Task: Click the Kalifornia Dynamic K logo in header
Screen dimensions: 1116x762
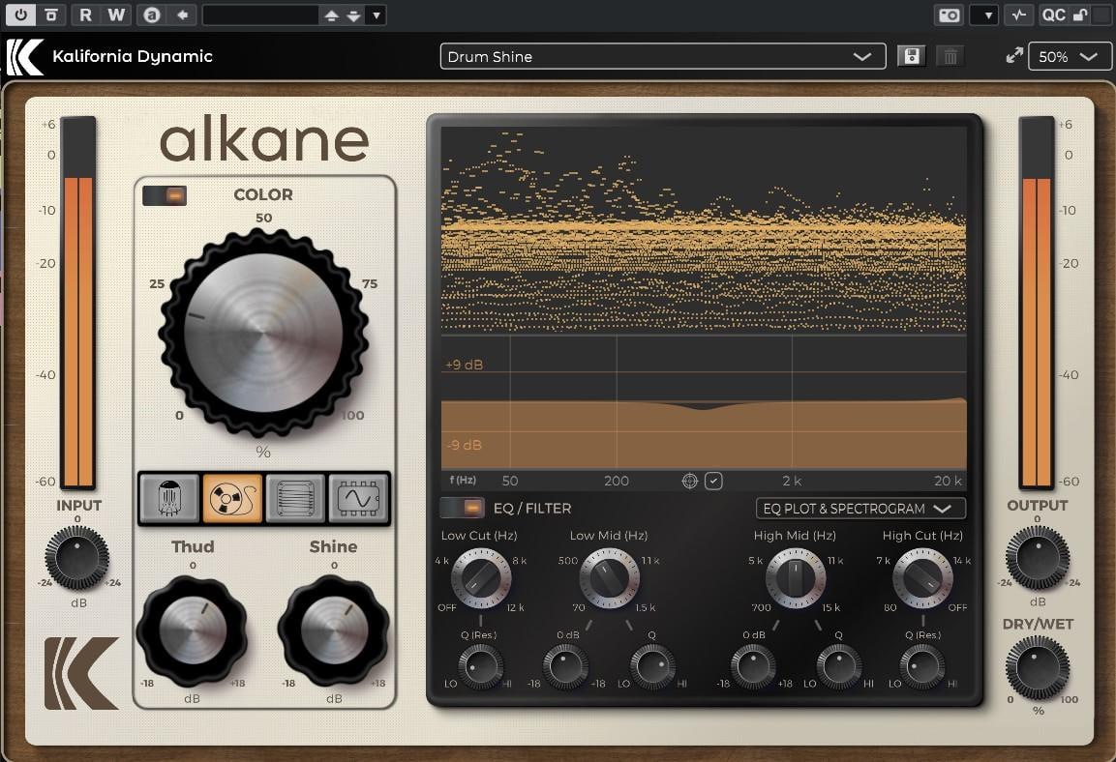Action: click(x=24, y=57)
